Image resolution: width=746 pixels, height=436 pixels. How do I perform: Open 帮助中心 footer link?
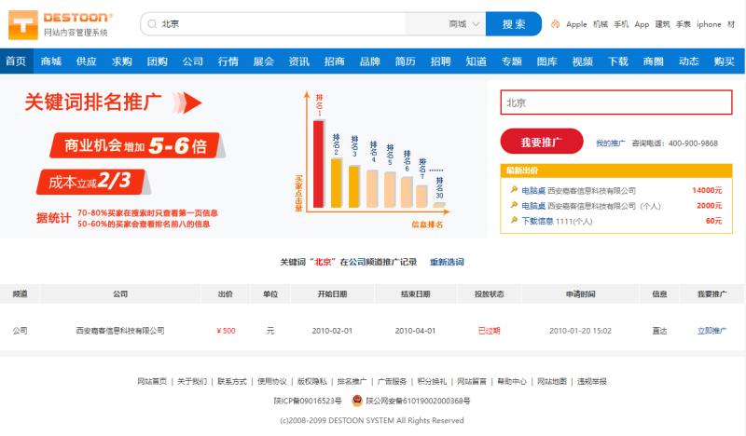(x=512, y=381)
